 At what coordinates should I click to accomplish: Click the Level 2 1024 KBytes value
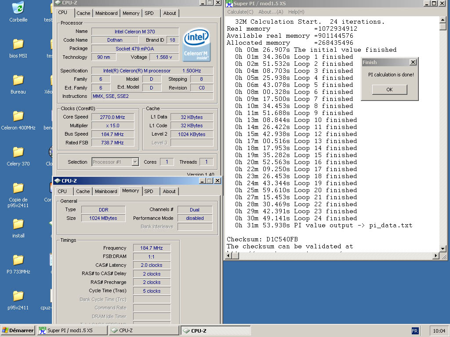click(192, 134)
